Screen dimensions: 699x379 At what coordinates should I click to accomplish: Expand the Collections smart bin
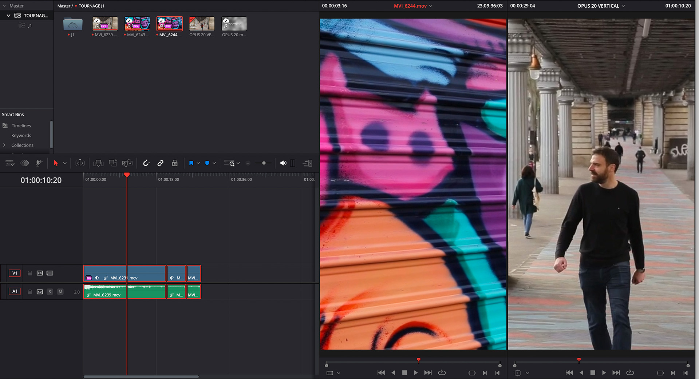4,145
